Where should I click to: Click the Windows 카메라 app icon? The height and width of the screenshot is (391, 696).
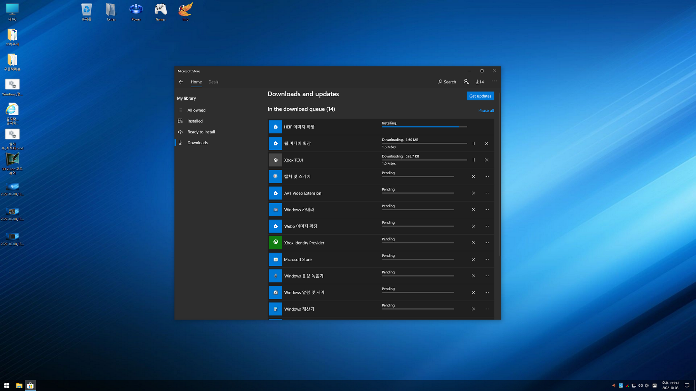coord(275,209)
